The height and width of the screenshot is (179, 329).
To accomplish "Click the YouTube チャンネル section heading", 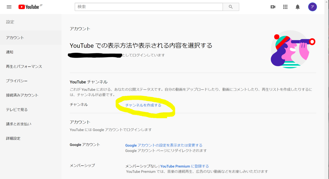I will pos(89,82).
